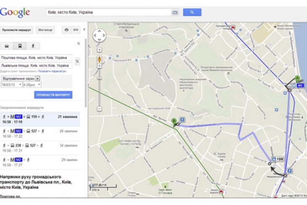Open the on-screen keyboard icon in the search box

tap(175, 12)
